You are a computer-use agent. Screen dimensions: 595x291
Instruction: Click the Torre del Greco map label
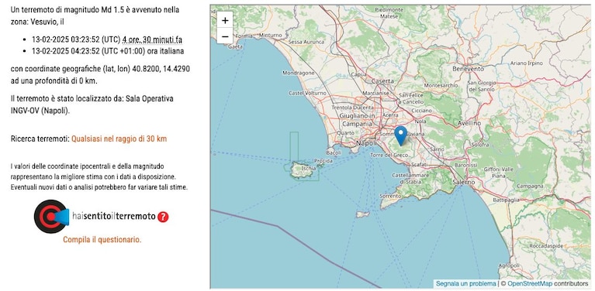(x=389, y=155)
